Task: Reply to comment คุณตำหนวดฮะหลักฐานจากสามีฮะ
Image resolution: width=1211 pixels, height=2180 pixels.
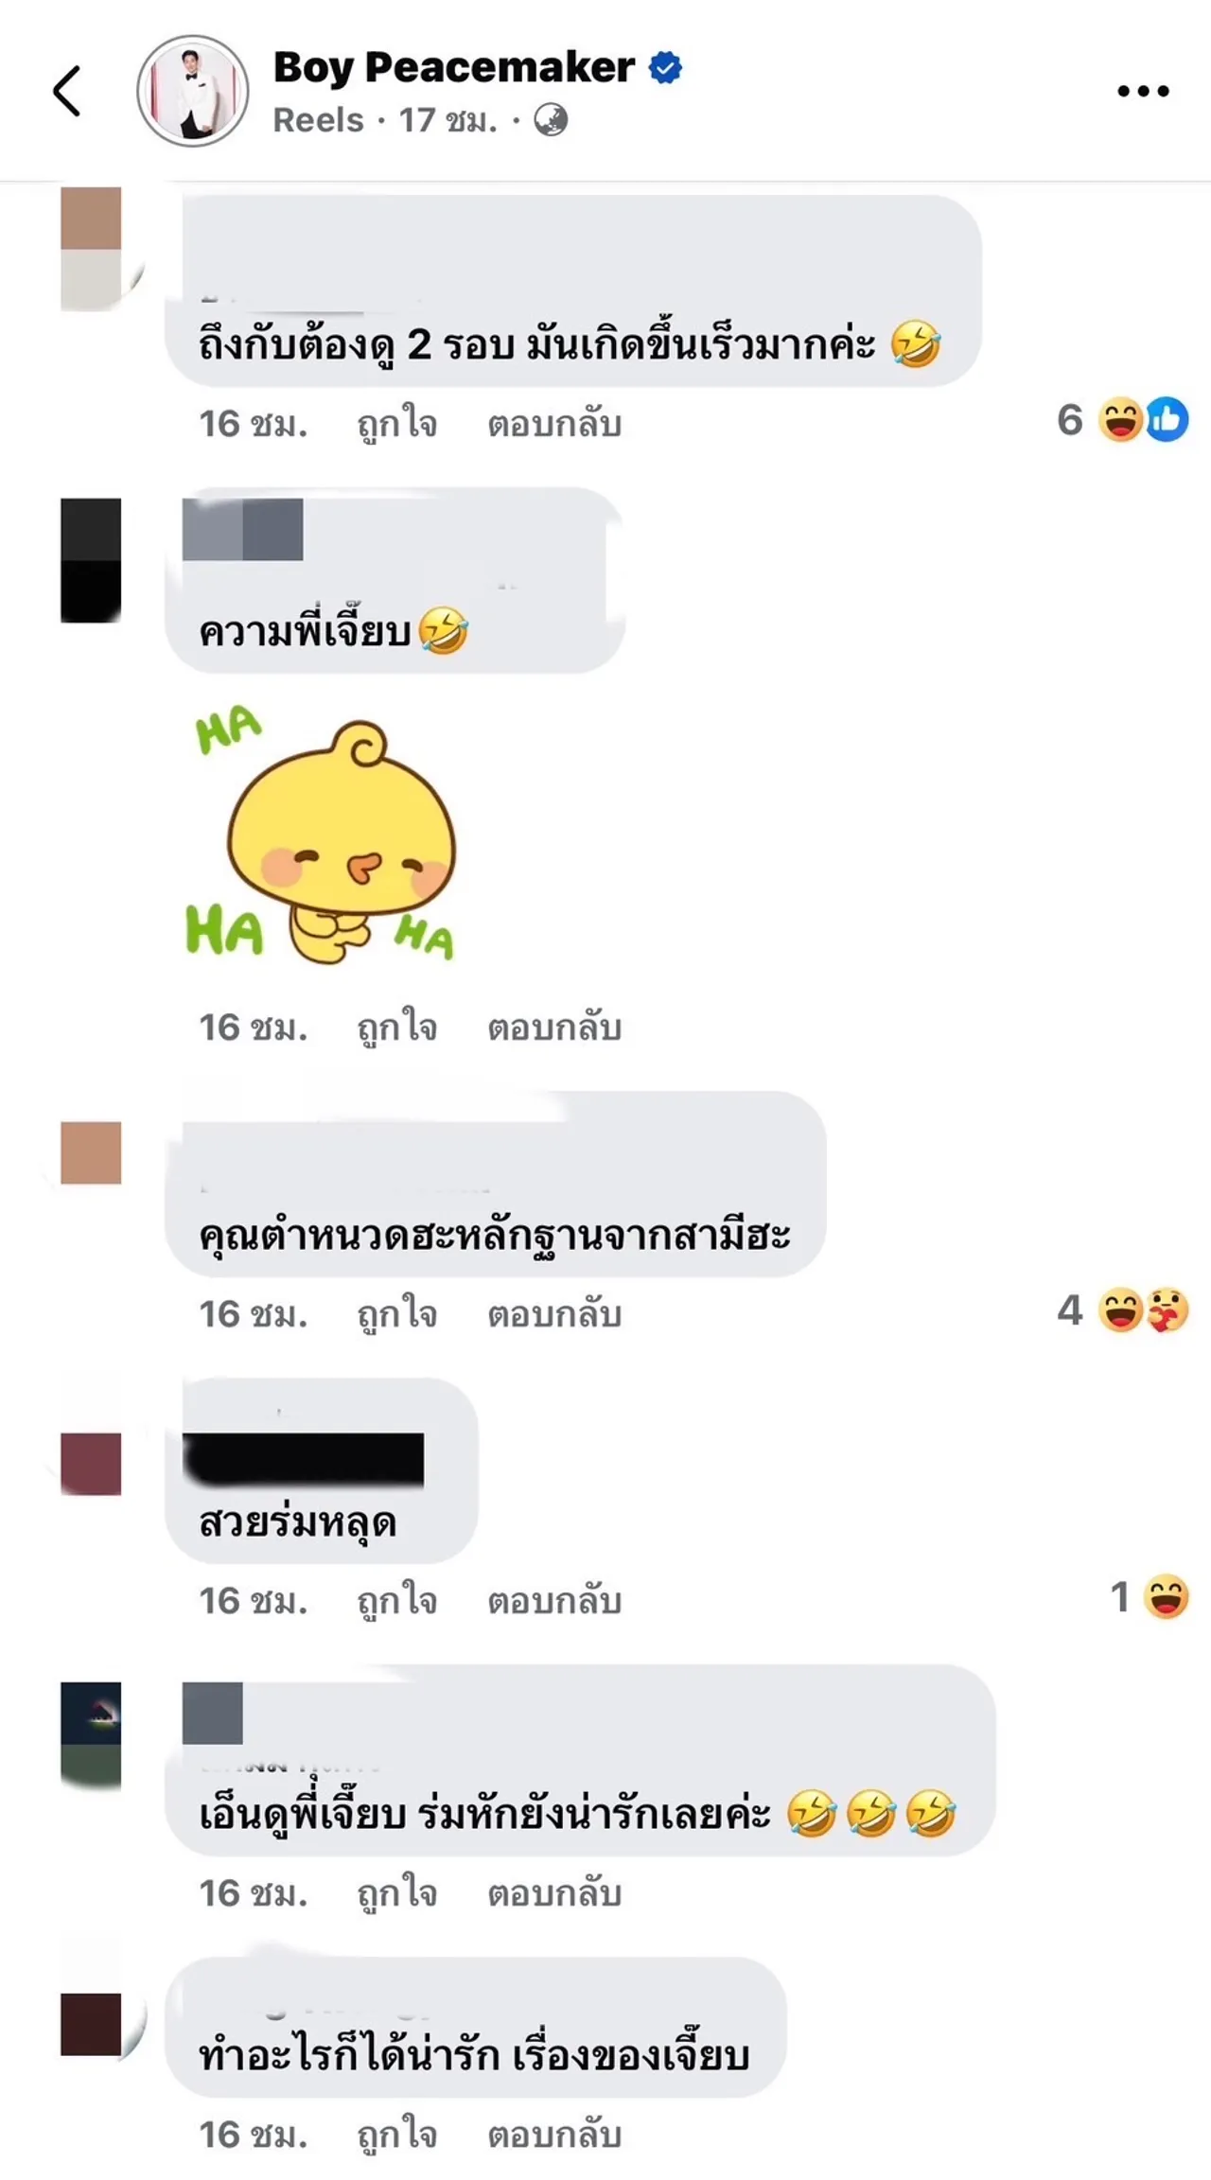Action: (x=554, y=1314)
